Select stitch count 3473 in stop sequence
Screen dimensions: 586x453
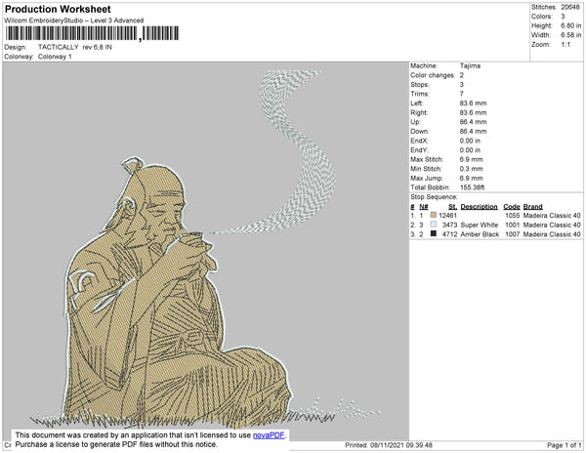tap(449, 225)
